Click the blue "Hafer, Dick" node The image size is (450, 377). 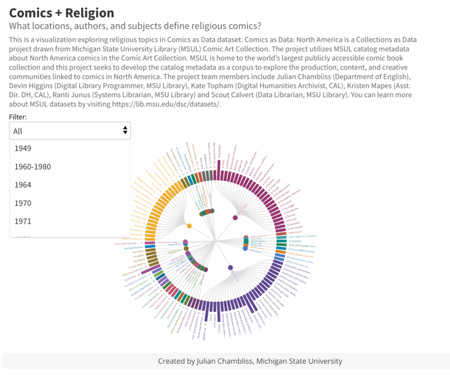point(245,248)
